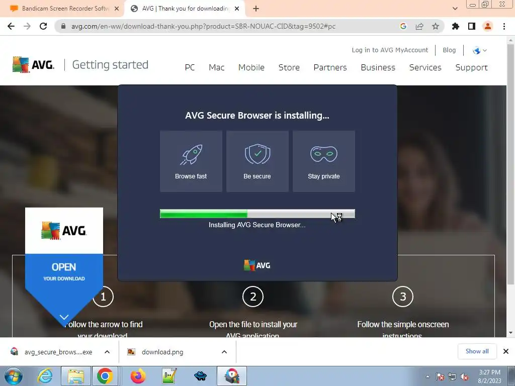The height and width of the screenshot is (386, 515).
Task: Bookmark this page with star icon
Action: coord(436,26)
